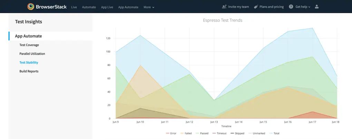
Task: Click the Get help question mark icon
Action: 291,7
